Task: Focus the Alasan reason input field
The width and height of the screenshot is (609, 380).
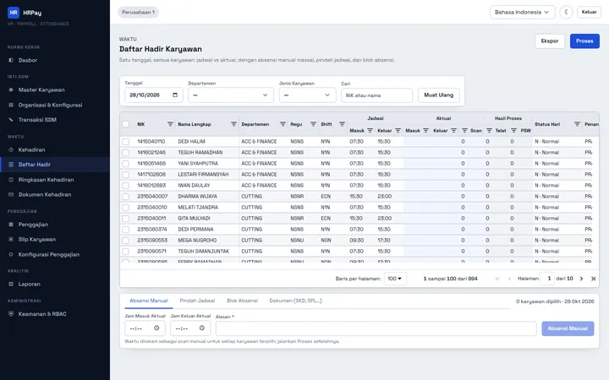Action: tap(376, 328)
